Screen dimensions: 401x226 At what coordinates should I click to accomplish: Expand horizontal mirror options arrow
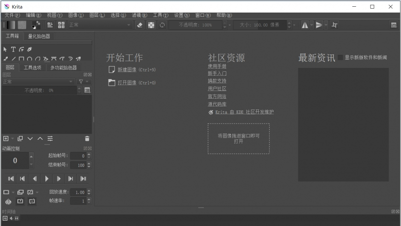[312, 25]
